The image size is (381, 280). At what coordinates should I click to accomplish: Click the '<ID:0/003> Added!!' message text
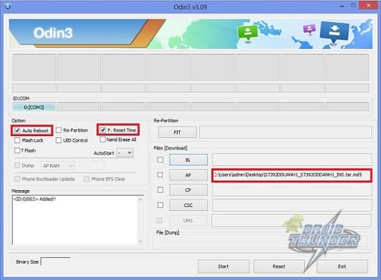[x=35, y=199]
